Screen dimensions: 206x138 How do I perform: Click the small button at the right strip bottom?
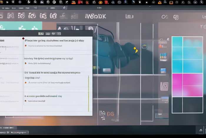pos(160,114)
